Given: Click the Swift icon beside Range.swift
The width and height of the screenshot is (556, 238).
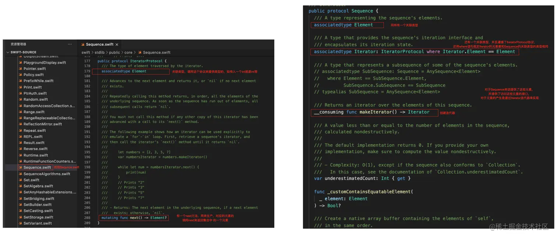Looking at the screenshot, I should pos(21,112).
